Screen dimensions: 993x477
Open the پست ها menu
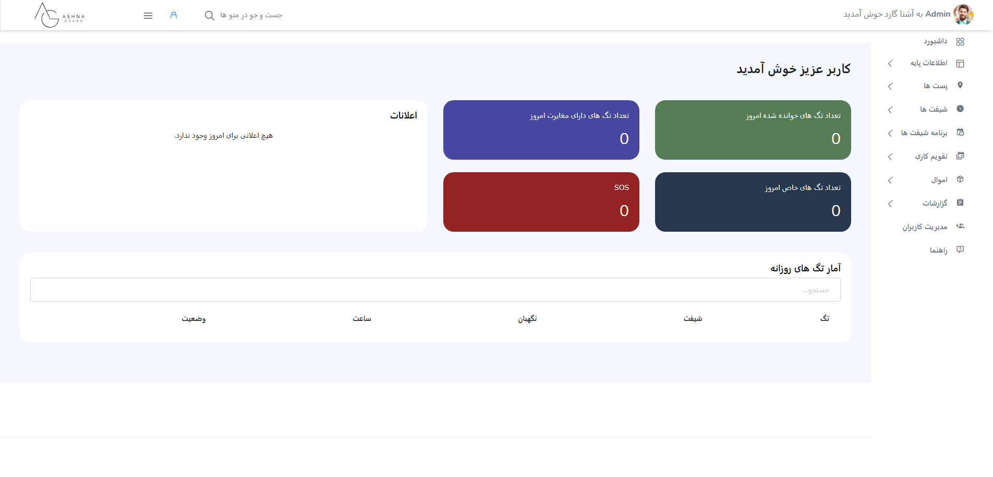[936, 86]
